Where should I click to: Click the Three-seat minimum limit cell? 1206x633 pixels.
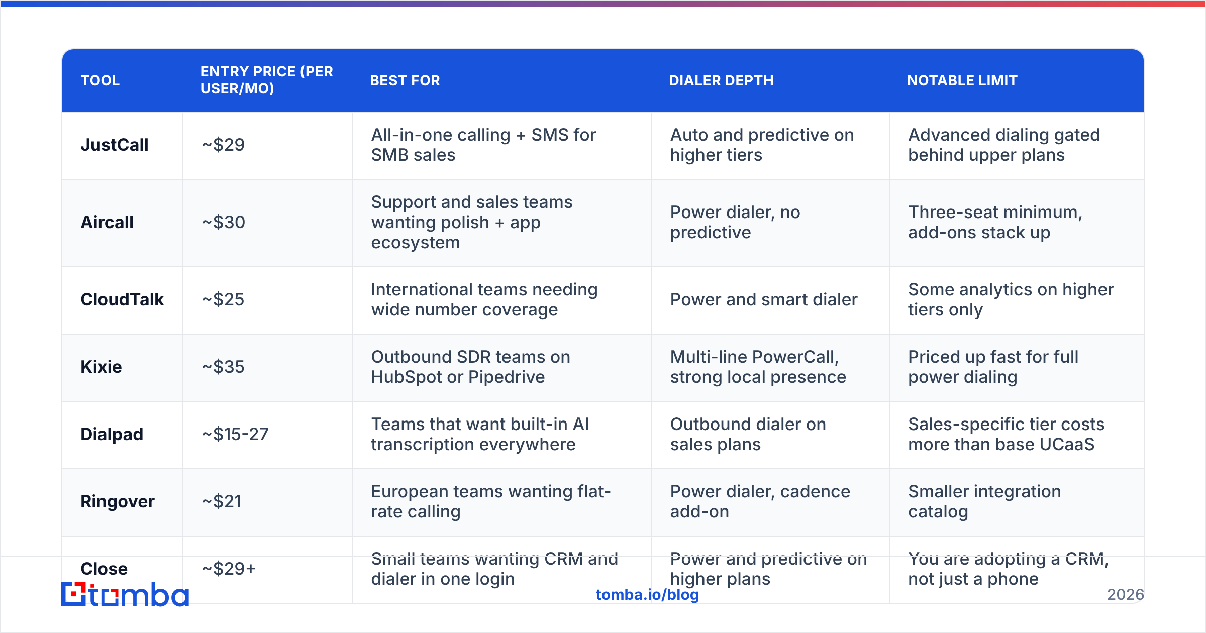pyautogui.click(x=995, y=222)
